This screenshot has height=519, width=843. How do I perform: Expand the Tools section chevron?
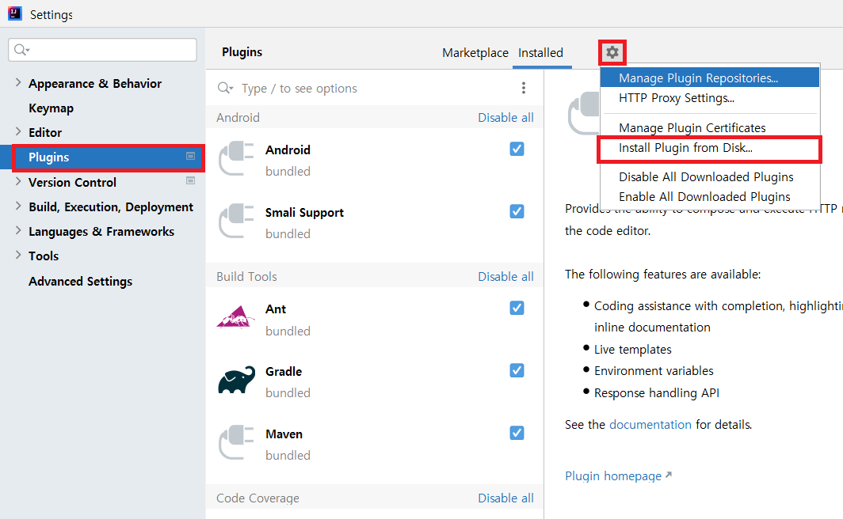tap(18, 255)
